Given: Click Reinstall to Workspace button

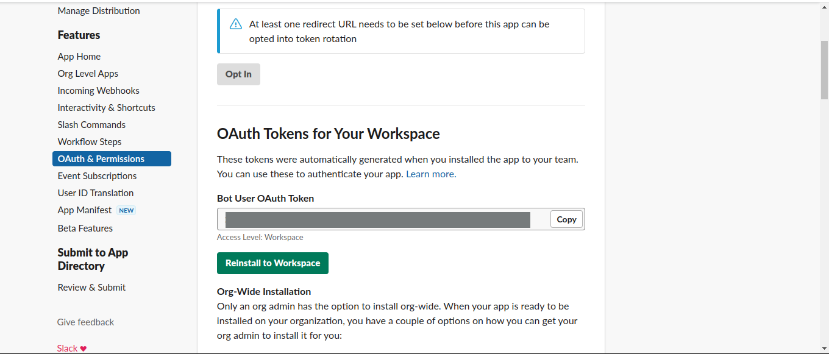Looking at the screenshot, I should [272, 263].
